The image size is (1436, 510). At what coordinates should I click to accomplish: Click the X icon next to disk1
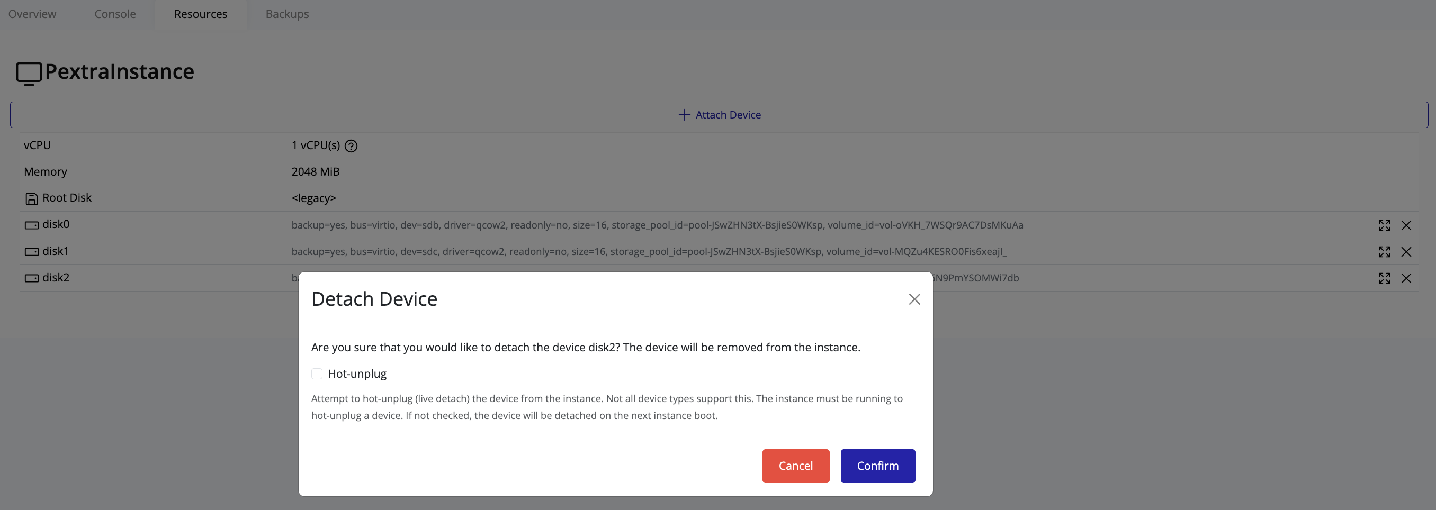1407,252
